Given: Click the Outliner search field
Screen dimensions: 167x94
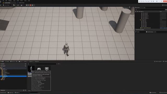Looking at the screenshot, I should coord(150,10).
